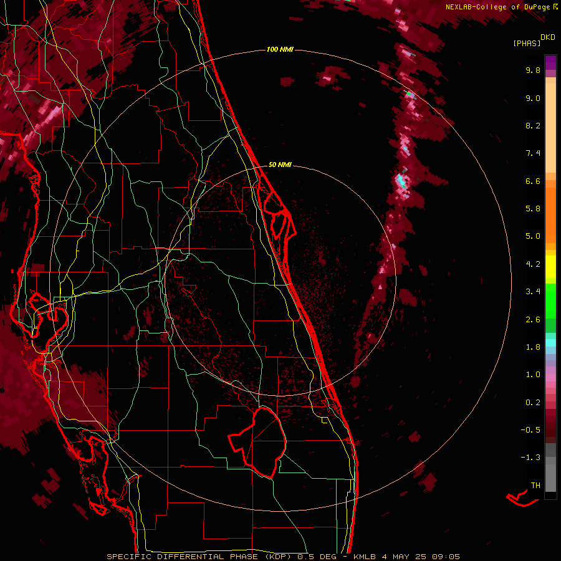
Task: Click the [PHAS] units label
Action: pos(527,43)
